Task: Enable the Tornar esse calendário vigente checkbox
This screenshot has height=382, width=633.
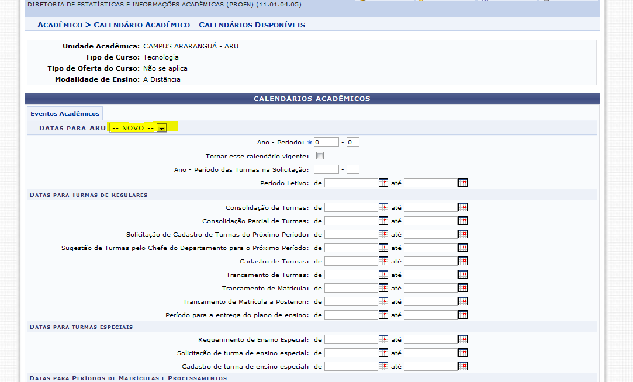Action: pyautogui.click(x=319, y=155)
